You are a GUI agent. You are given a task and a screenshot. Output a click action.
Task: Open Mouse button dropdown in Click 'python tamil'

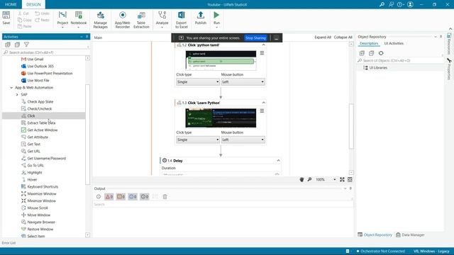click(x=243, y=82)
